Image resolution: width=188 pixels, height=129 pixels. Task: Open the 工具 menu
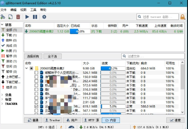33,10
